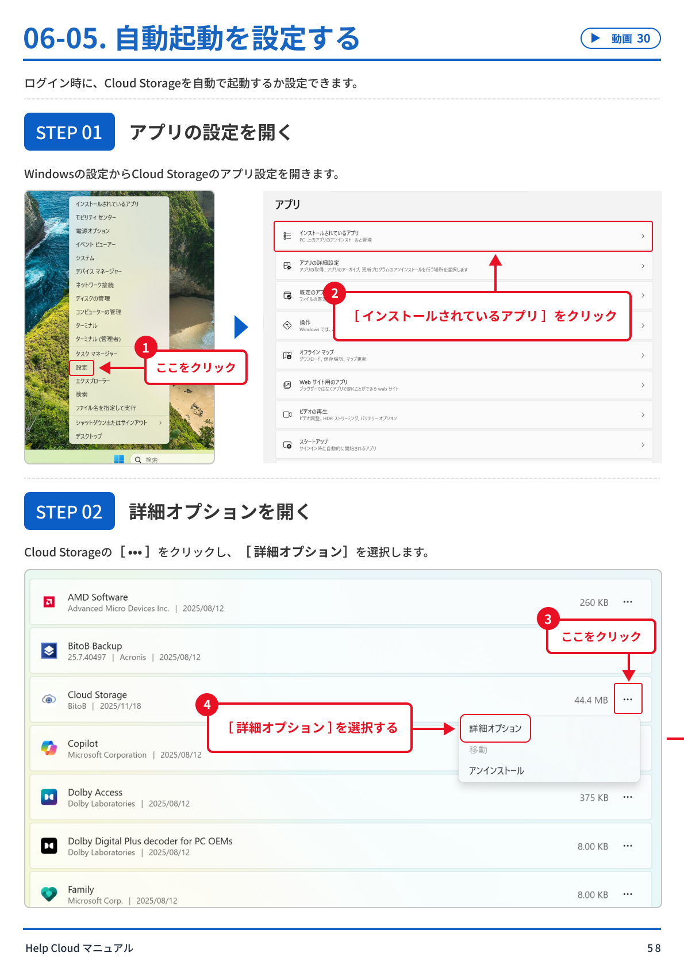Screen dimensions: 684x968
Task: Select 検索 in the Start context menu
Action: (x=82, y=394)
